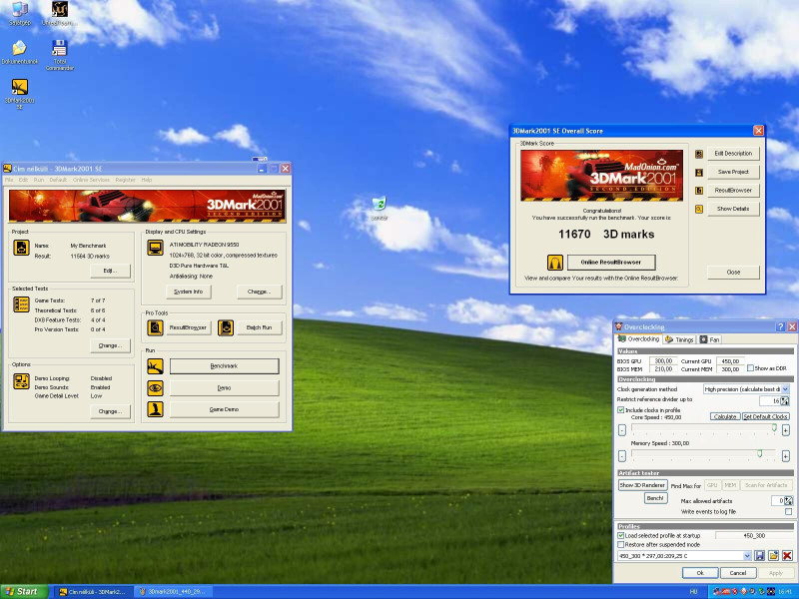Image resolution: width=799 pixels, height=599 pixels.
Task: Enable the Show as DDR checkbox
Action: [x=750, y=367]
